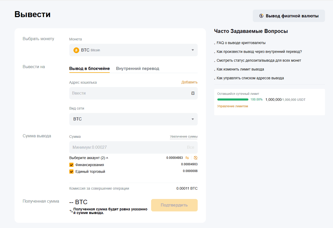Viewport: 333px width, 228px height.
Task: Open Как произвести вывод через внутренний перевод
Action: tap(259, 52)
